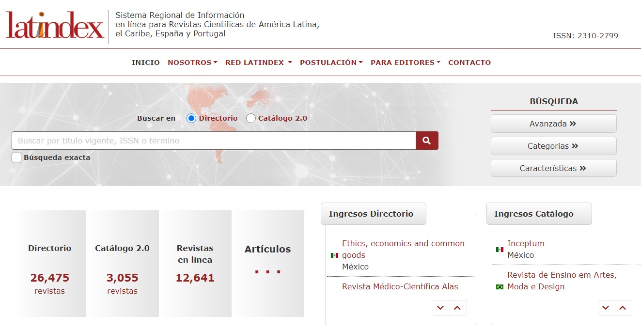
Task: Open the CONTACTO page
Action: 469,62
